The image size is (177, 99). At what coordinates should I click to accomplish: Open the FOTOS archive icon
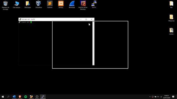[171, 31]
